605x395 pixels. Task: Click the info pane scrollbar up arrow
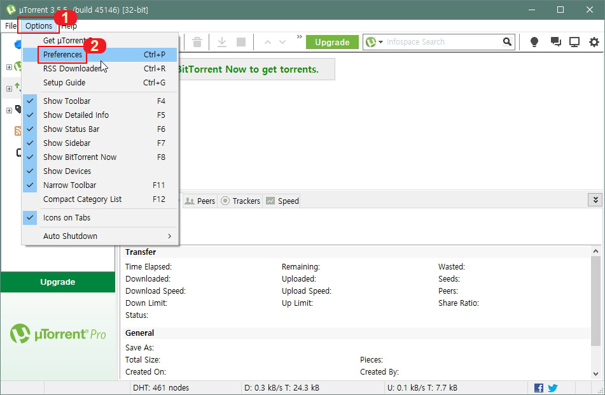pyautogui.click(x=595, y=251)
